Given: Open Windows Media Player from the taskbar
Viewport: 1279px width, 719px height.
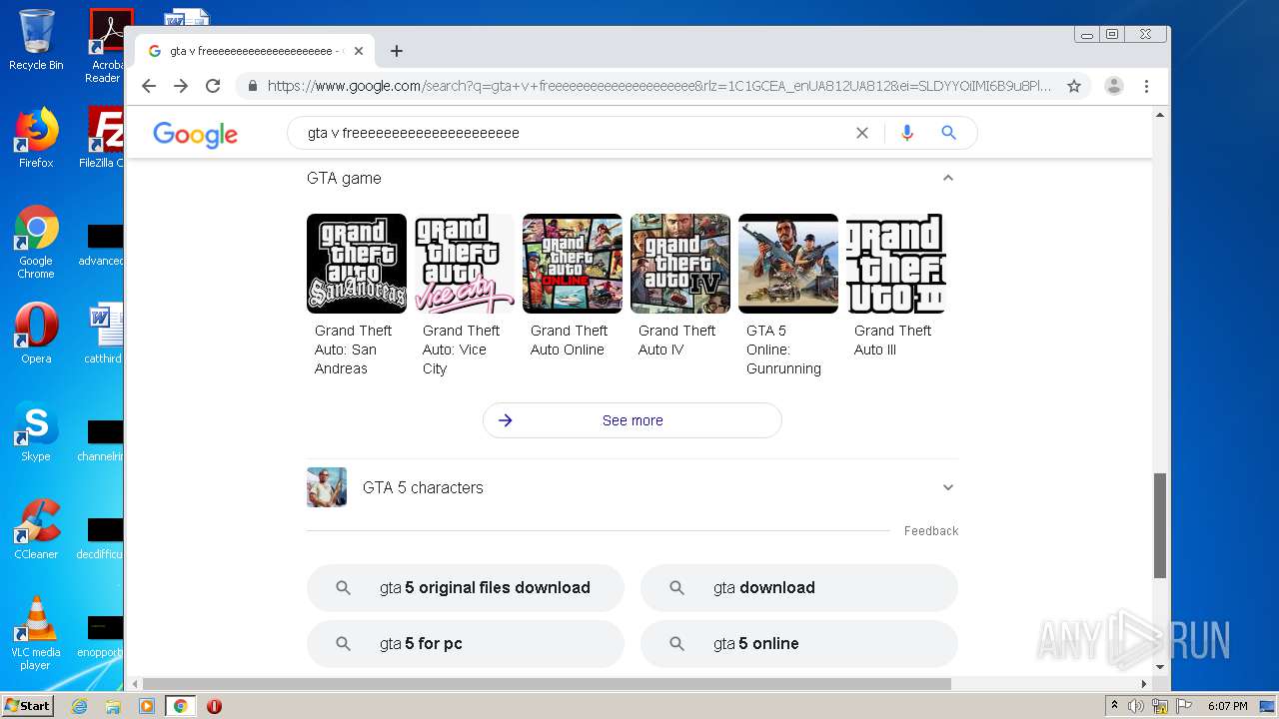Looking at the screenshot, I should pos(147,706).
